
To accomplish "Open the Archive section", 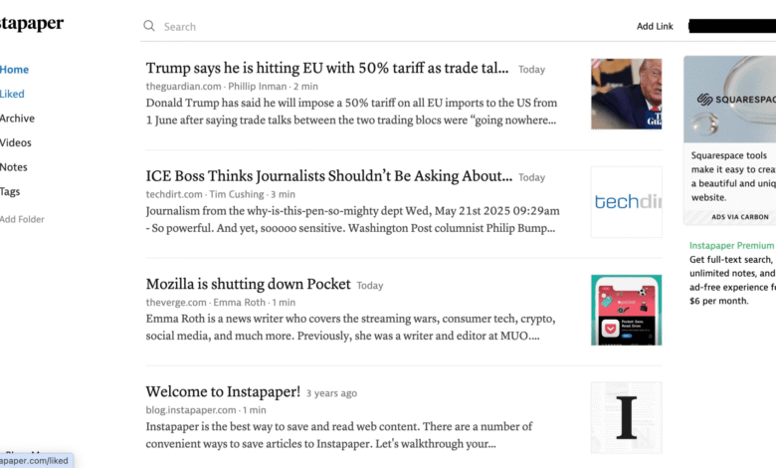I will tap(17, 118).
